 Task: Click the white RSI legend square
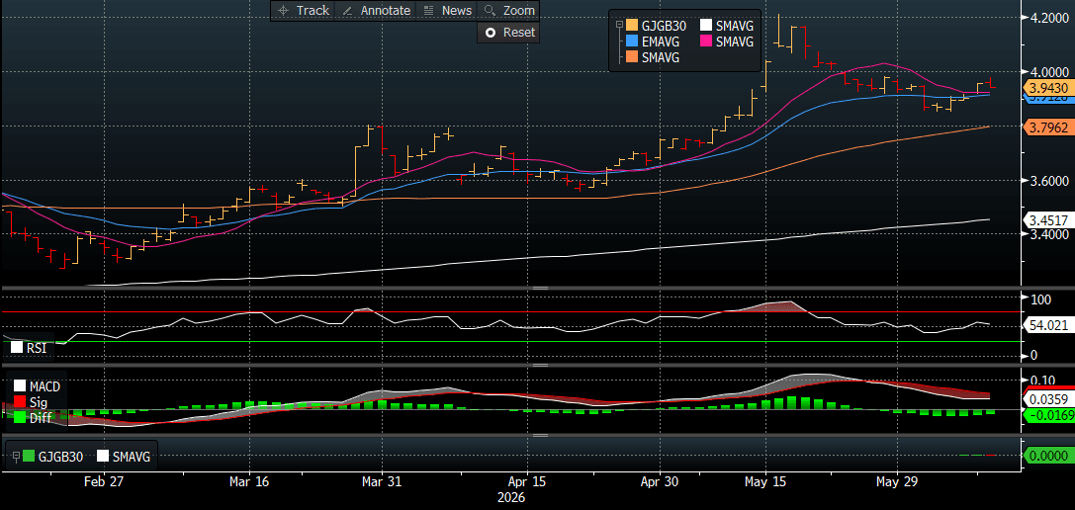pos(17,348)
